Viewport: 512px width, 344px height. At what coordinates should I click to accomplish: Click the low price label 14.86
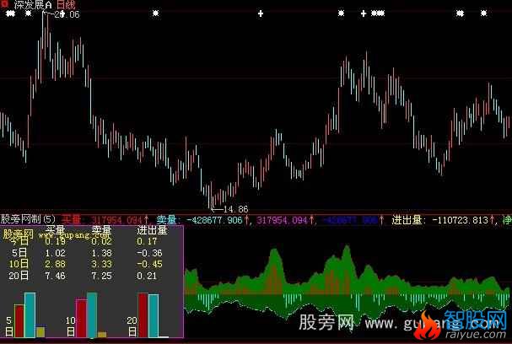tap(235, 209)
